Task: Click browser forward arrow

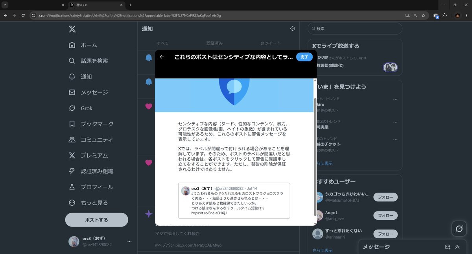Action: [x=14, y=15]
